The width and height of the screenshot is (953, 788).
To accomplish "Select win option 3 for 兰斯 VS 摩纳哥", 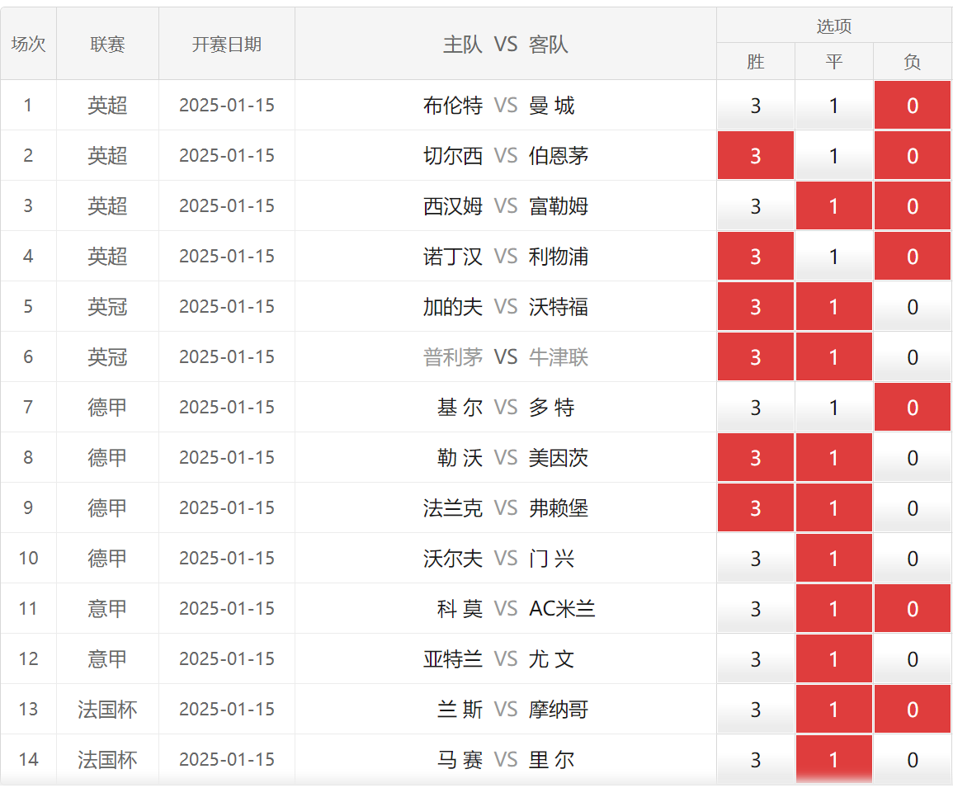I will click(756, 709).
